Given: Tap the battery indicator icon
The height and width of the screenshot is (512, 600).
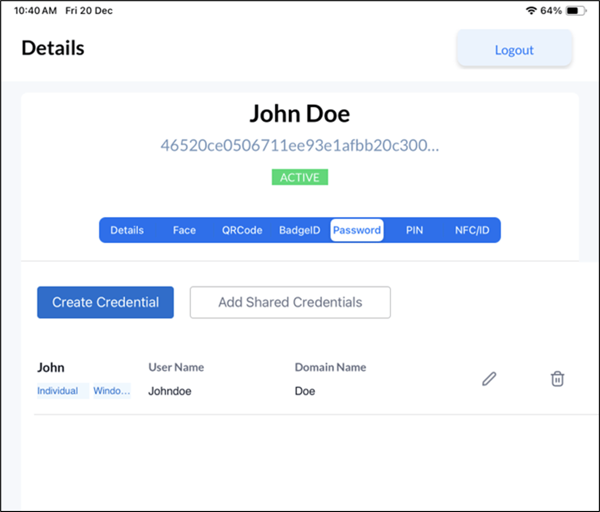Looking at the screenshot, I should pyautogui.click(x=576, y=10).
